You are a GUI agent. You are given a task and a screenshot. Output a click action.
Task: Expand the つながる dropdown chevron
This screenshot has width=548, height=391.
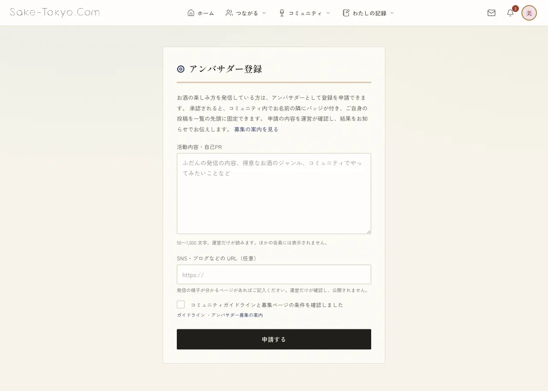[264, 13]
